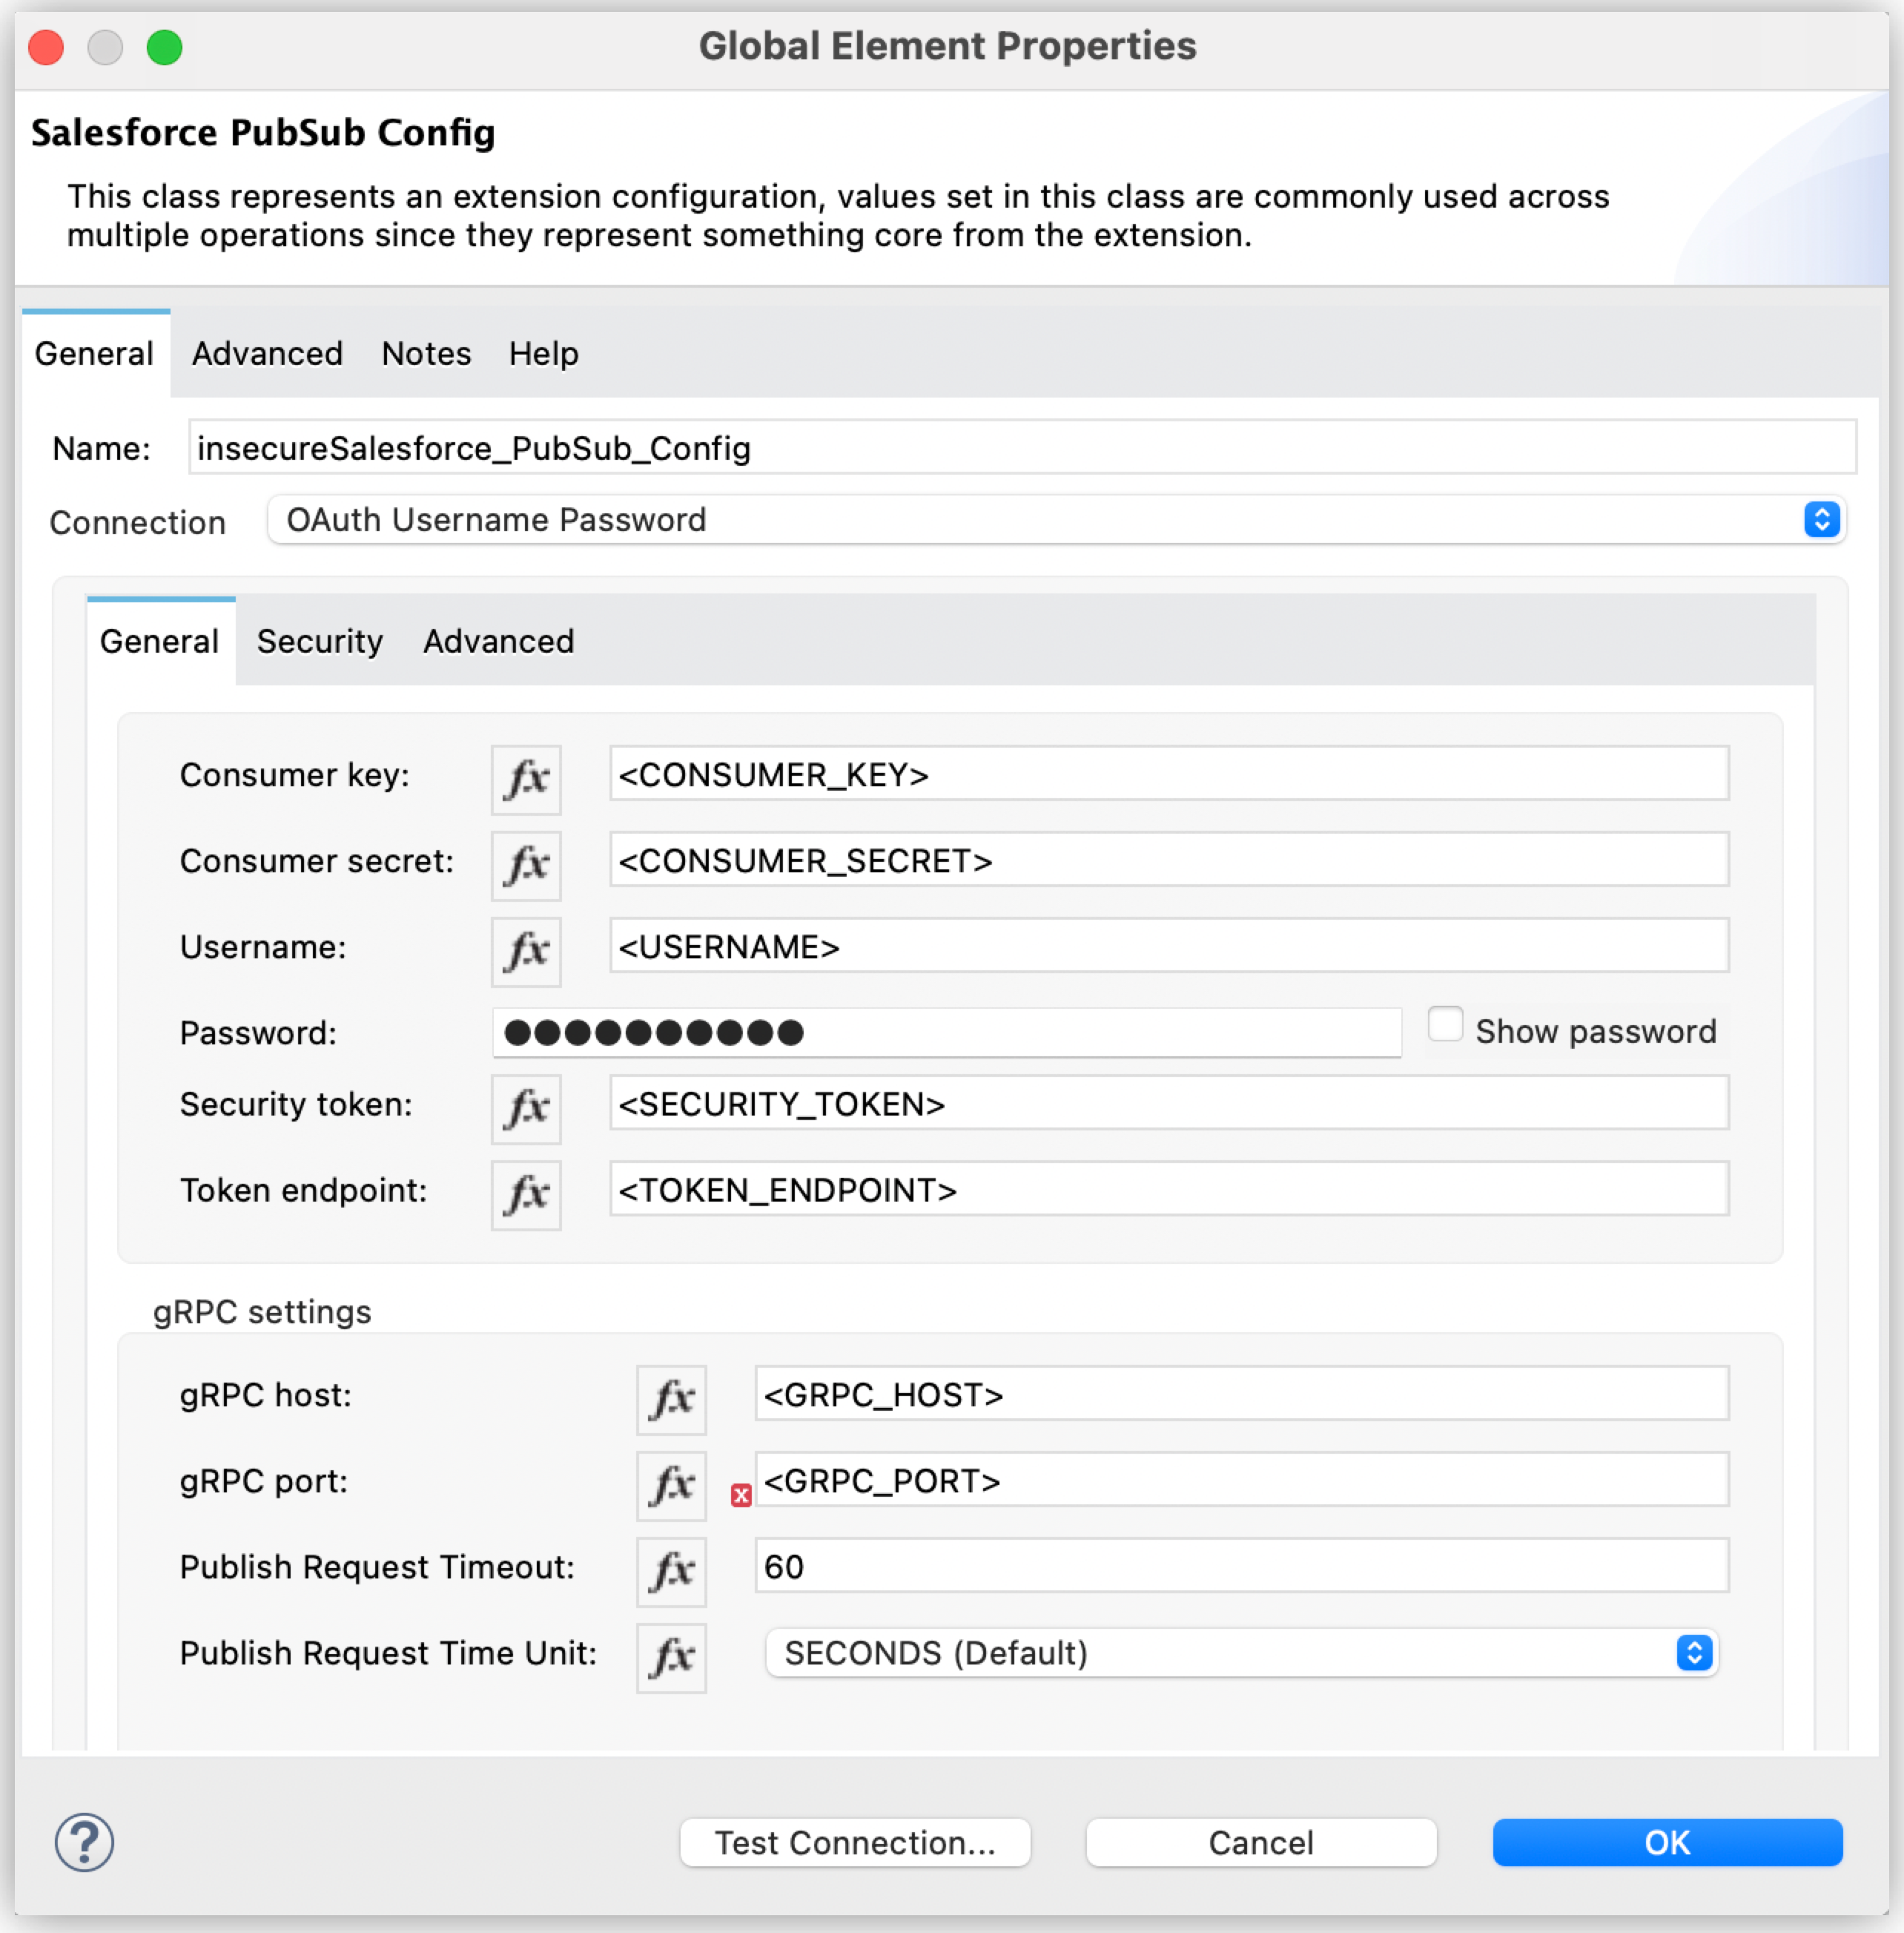The image size is (1904, 1933).
Task: Click the fx icon next to gRPC host
Action: [670, 1400]
